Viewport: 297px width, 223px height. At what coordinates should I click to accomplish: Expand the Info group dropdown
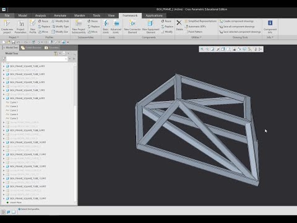(270, 37)
